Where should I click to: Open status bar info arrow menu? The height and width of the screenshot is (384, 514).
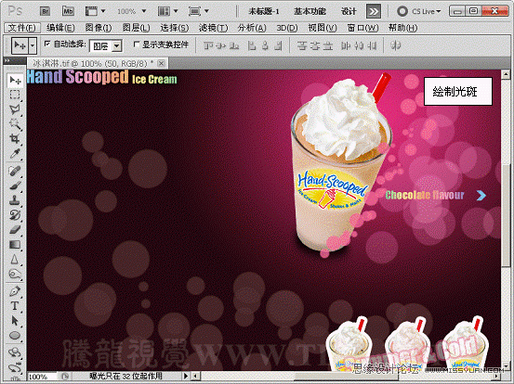click(x=186, y=377)
